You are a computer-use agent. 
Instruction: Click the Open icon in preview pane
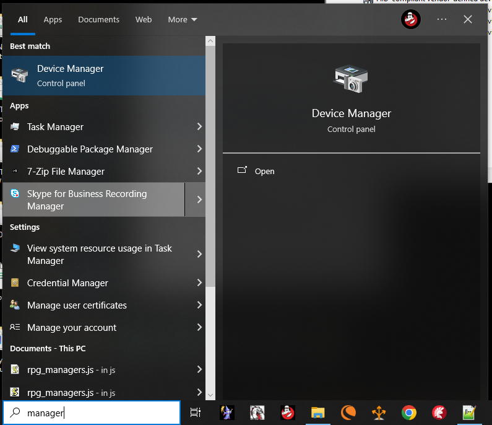coord(242,170)
